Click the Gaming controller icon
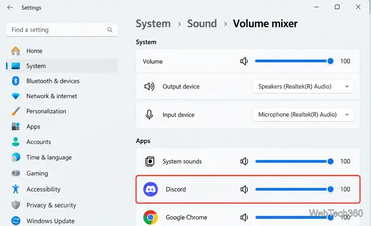371x226 pixels. [x=16, y=173]
